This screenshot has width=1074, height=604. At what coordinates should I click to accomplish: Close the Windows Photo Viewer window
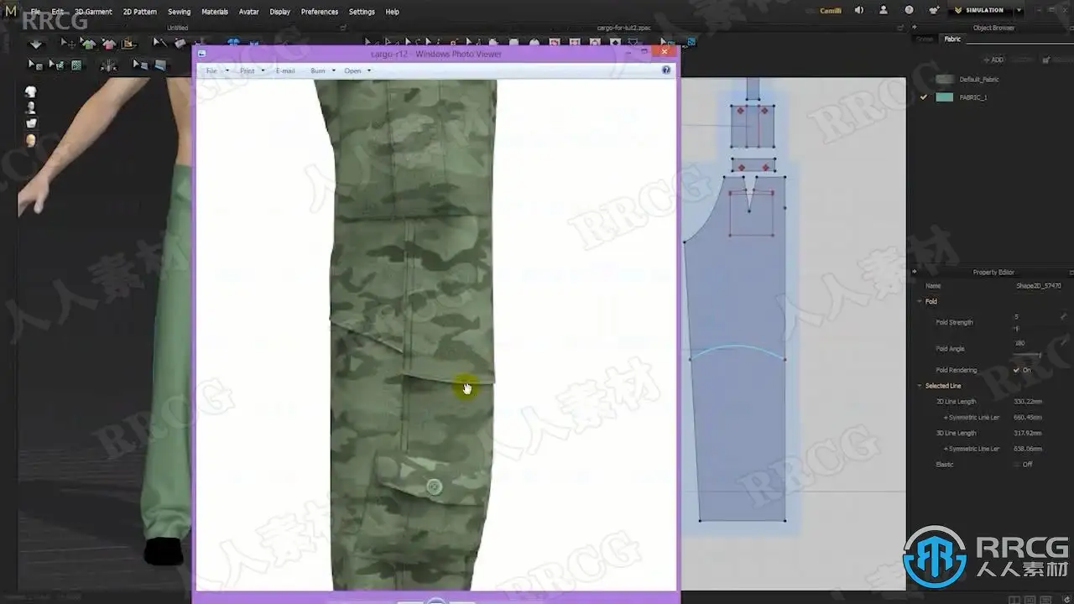point(665,52)
